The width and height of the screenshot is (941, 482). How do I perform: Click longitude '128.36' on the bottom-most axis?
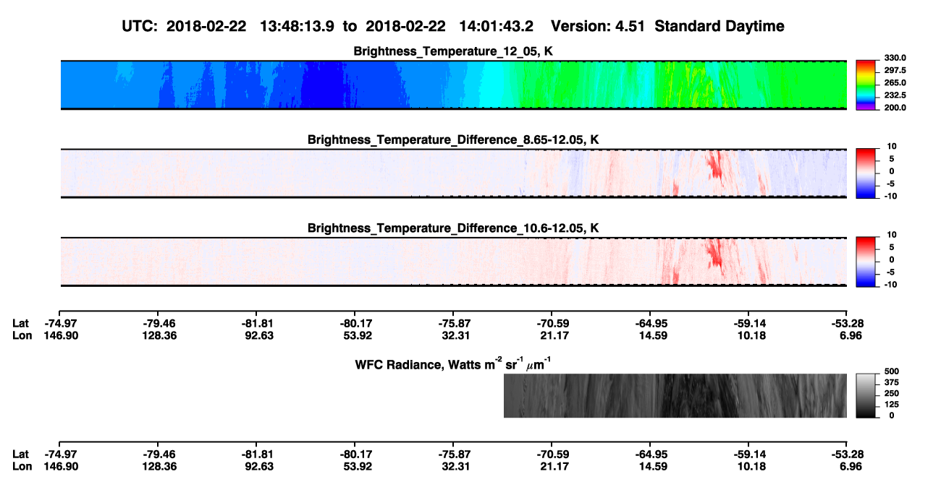[158, 466]
